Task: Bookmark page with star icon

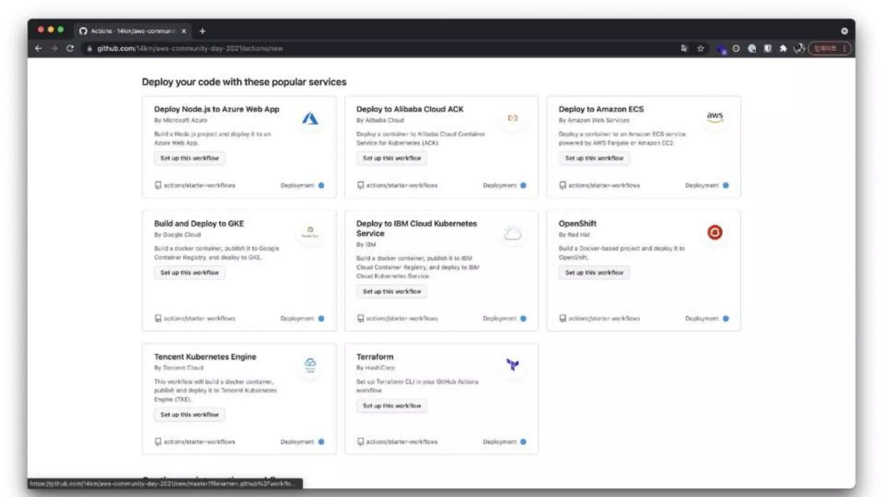Action: 701,48
